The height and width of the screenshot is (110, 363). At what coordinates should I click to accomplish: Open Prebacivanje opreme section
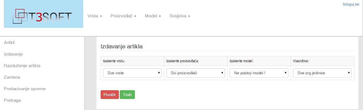(x=25, y=89)
